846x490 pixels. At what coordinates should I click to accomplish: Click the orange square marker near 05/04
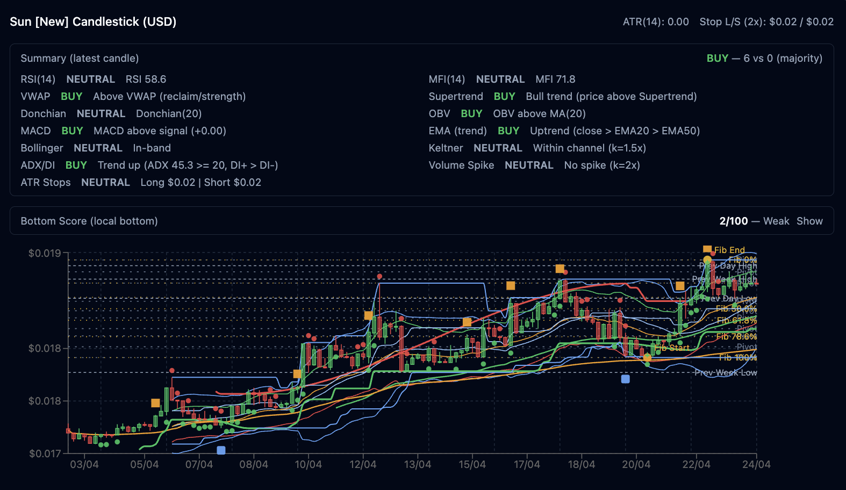(155, 403)
